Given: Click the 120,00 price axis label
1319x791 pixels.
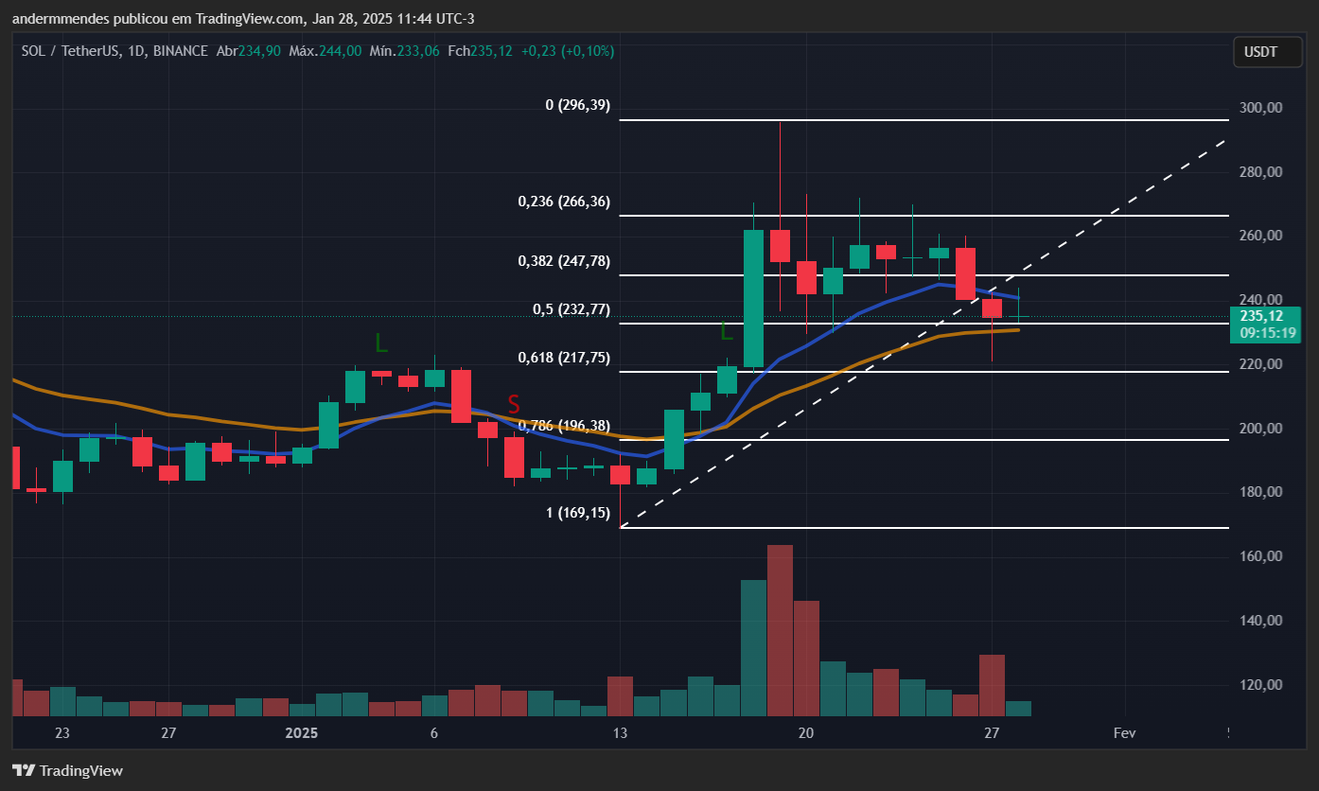Looking at the screenshot, I should pos(1260,685).
